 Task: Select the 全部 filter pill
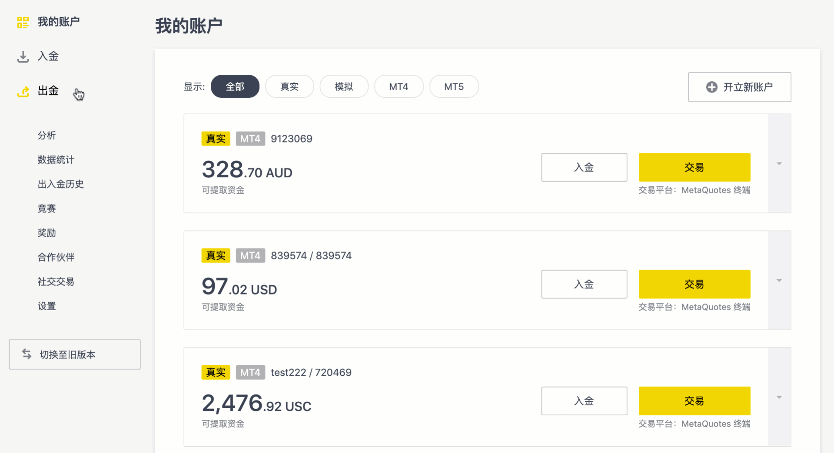click(x=235, y=86)
